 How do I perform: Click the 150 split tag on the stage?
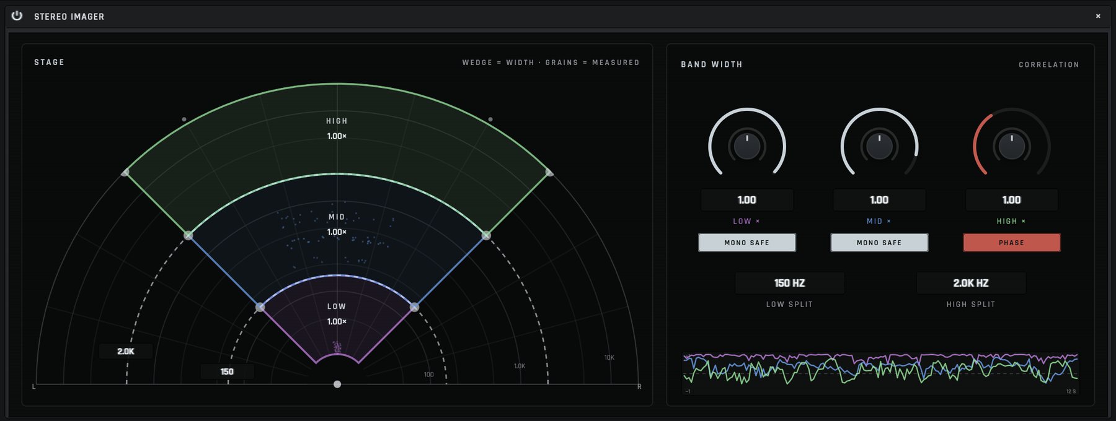click(227, 371)
